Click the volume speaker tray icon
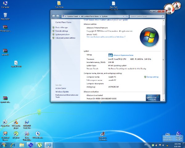185x148 pixels. click(x=163, y=145)
